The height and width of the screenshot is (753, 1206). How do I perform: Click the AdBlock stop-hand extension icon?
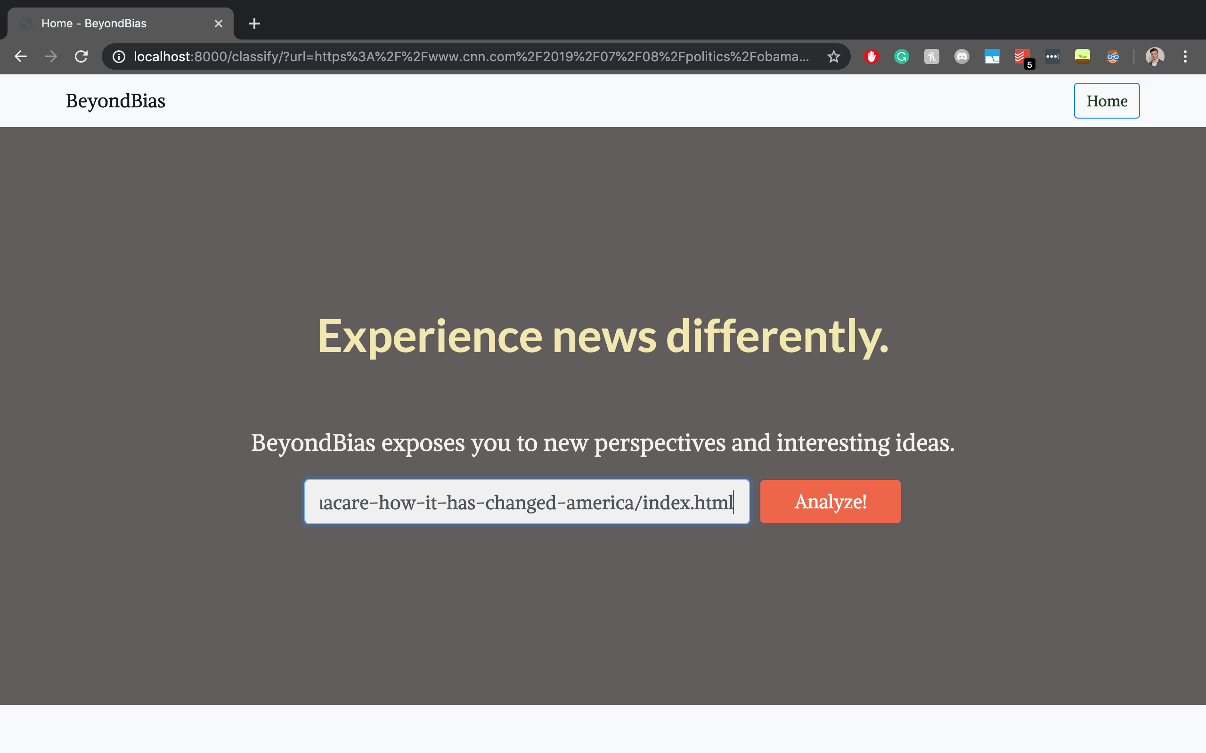871,56
